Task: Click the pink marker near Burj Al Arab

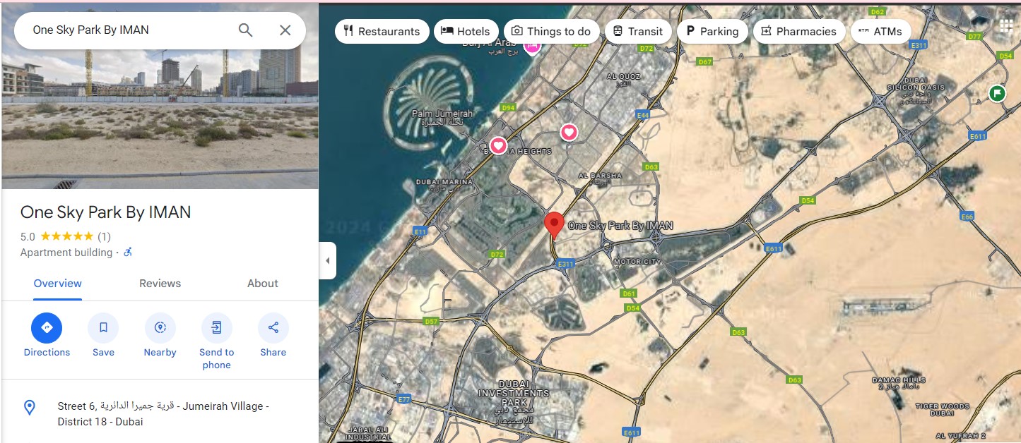Action: tap(531, 47)
